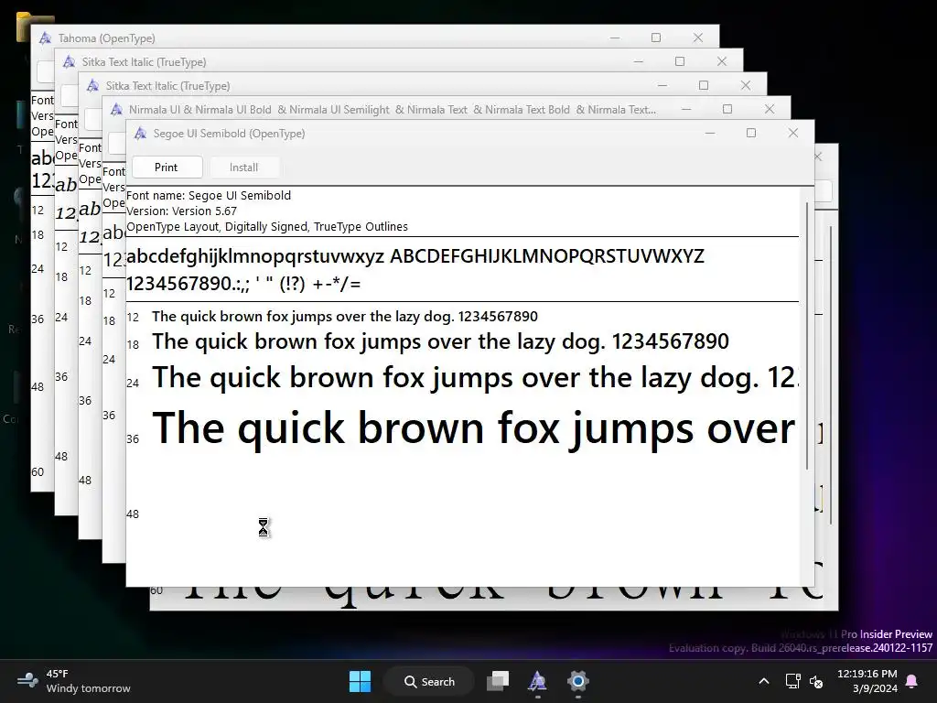Image resolution: width=937 pixels, height=703 pixels.
Task: Close the Nirmala UI font window
Action: point(769,109)
